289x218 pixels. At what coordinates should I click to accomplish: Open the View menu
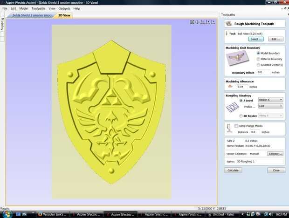tap(52, 8)
